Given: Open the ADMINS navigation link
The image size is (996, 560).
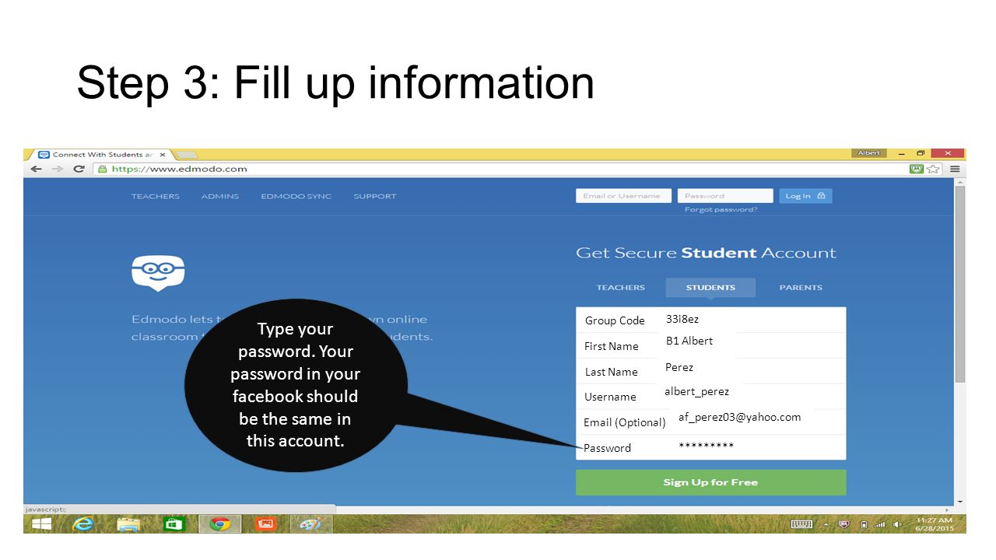Looking at the screenshot, I should (x=220, y=196).
